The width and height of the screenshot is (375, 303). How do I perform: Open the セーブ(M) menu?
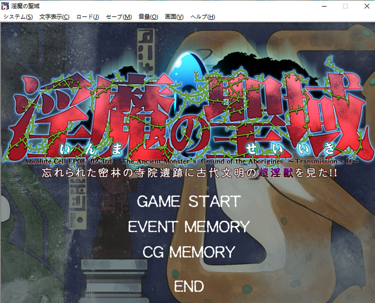(x=118, y=17)
